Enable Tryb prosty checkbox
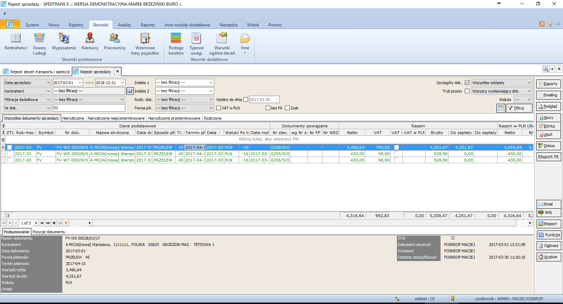The height and width of the screenshot is (304, 563). point(467,91)
